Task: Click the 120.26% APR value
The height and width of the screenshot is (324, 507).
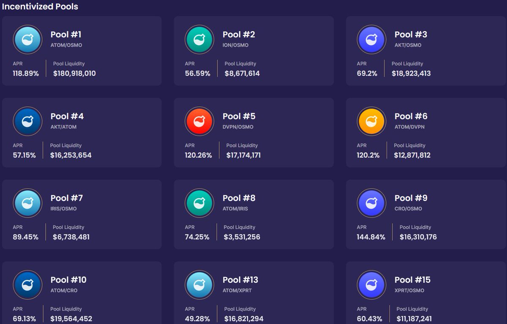Action: pyautogui.click(x=198, y=155)
